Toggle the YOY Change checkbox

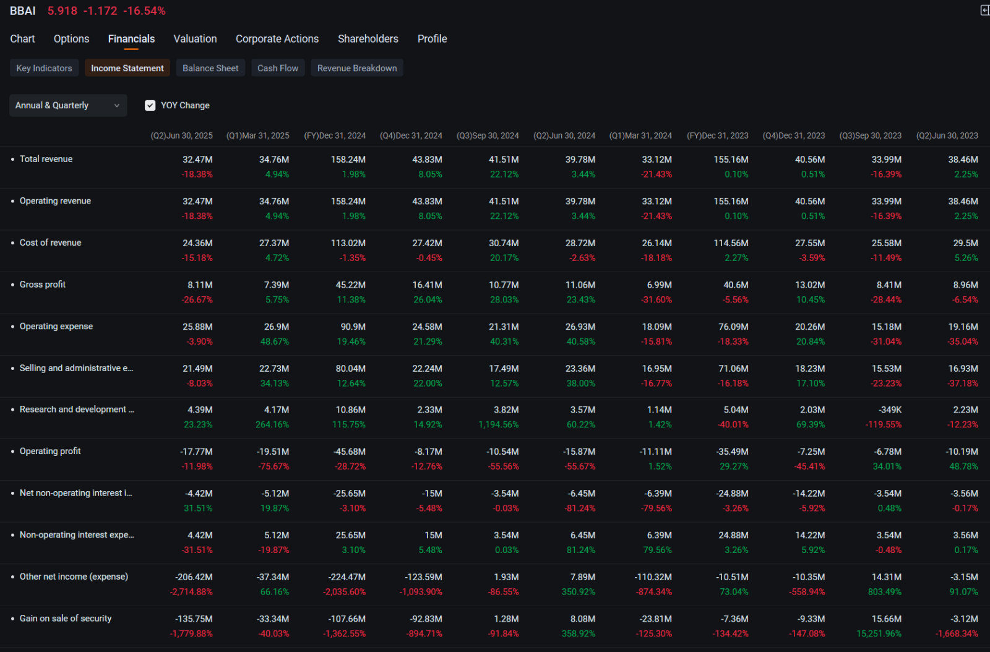[150, 105]
